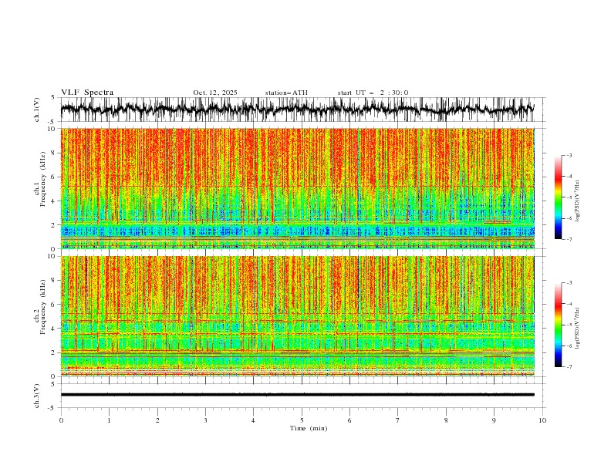
Task: Click the "VLF Spectra" title text
Action: (87, 93)
